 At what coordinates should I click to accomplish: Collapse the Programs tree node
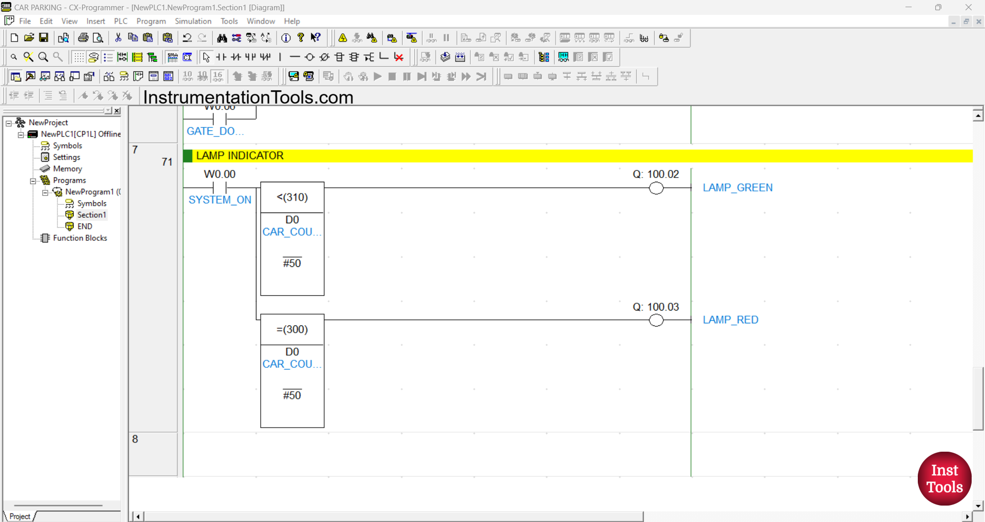point(33,181)
